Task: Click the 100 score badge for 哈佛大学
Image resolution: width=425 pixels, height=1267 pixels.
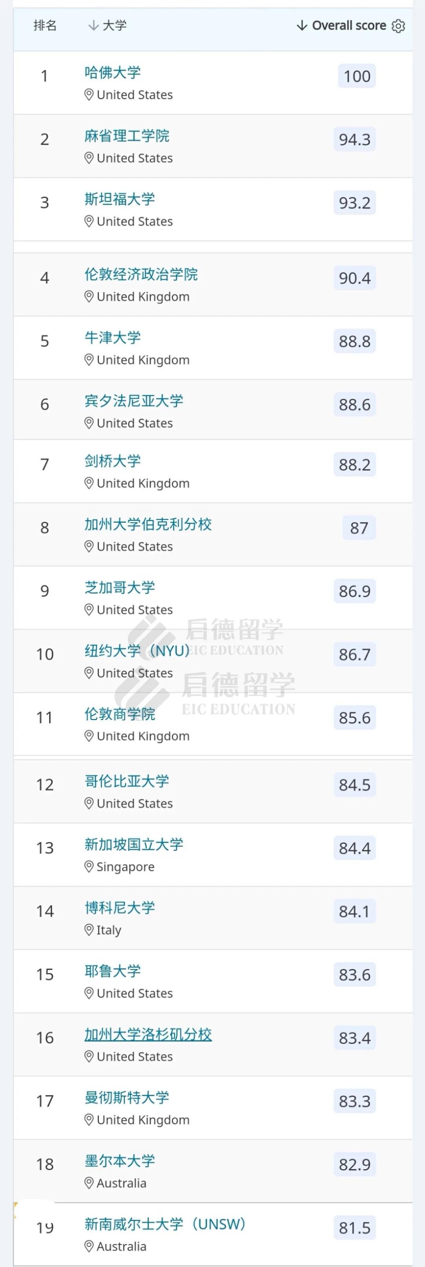Action: [357, 76]
